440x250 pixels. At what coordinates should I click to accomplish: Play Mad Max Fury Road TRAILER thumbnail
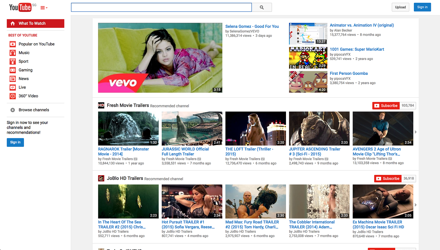256,201
